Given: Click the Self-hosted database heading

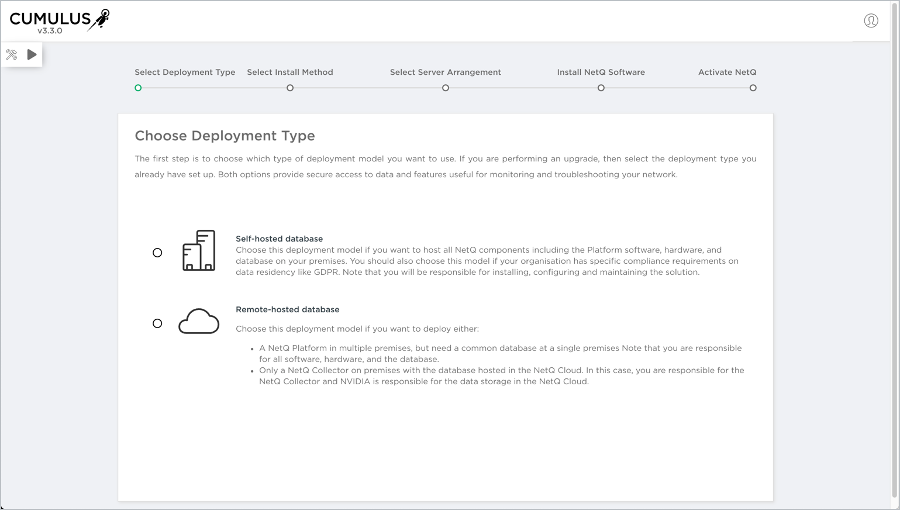Looking at the screenshot, I should pos(279,239).
